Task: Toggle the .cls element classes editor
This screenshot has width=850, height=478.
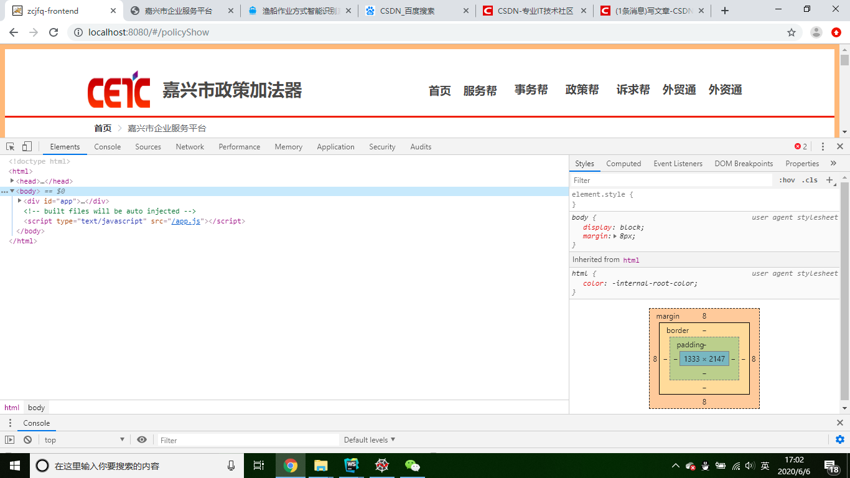Action: coord(810,180)
